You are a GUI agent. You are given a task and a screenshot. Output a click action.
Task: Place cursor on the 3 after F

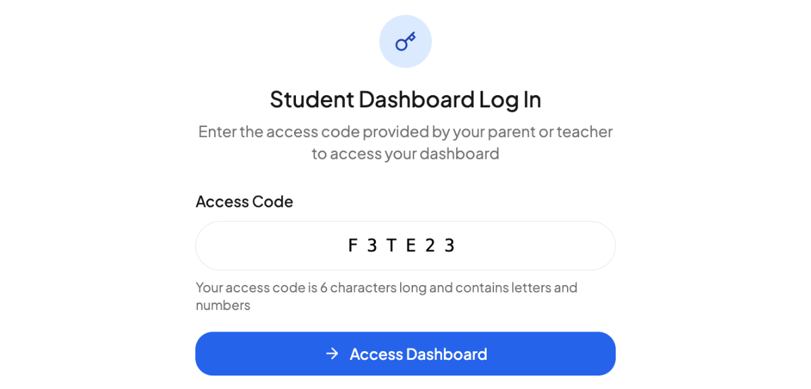(x=372, y=246)
